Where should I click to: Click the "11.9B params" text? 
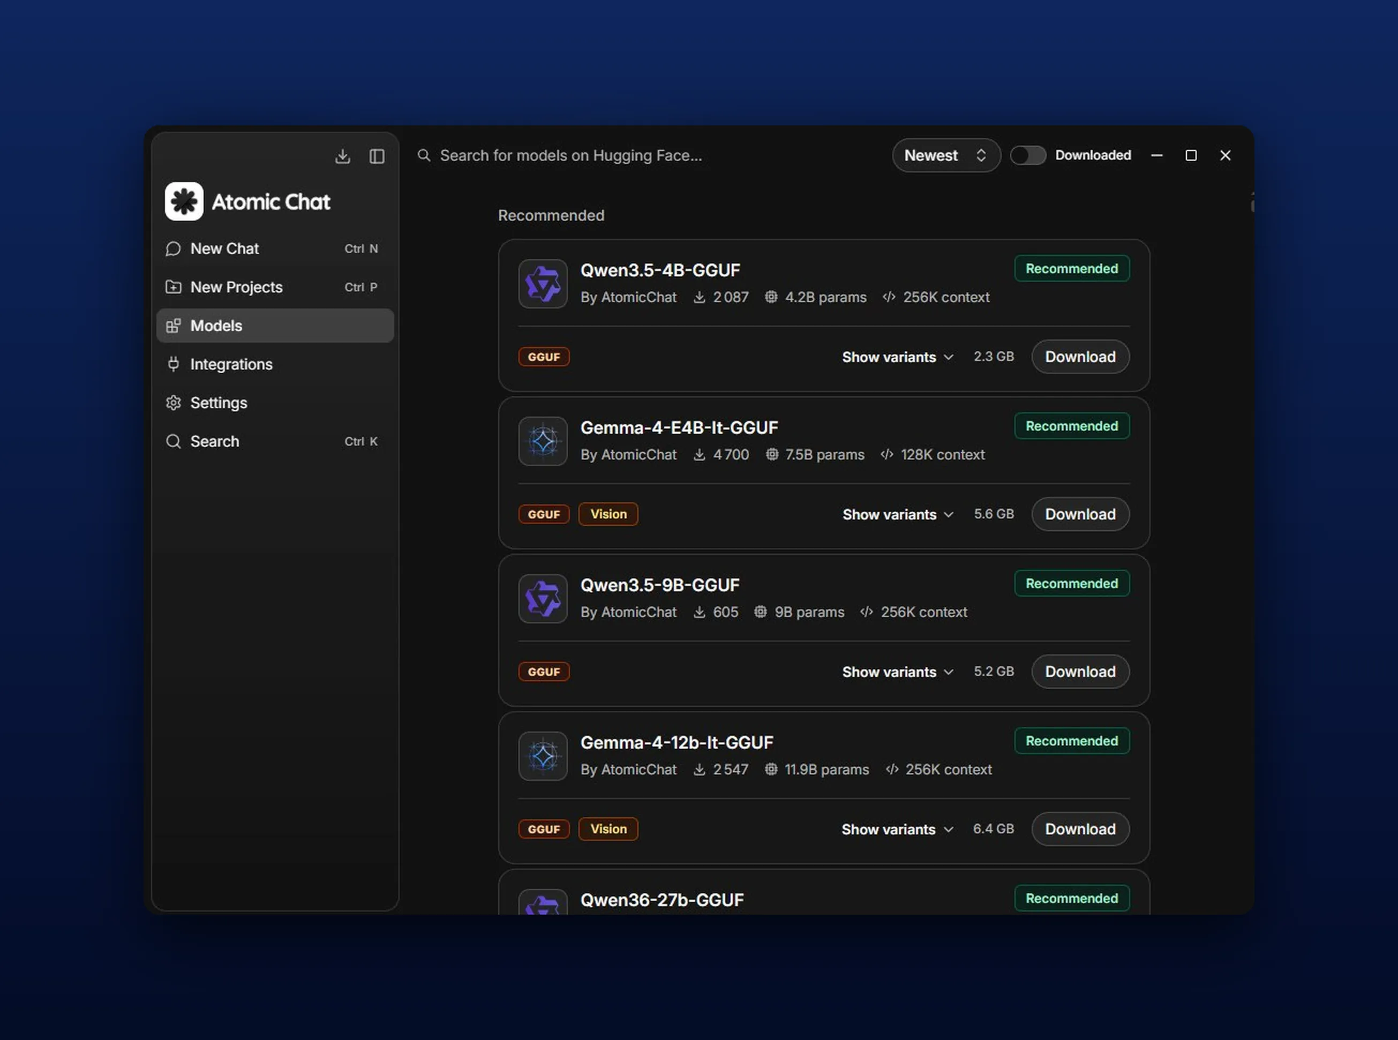click(x=826, y=770)
